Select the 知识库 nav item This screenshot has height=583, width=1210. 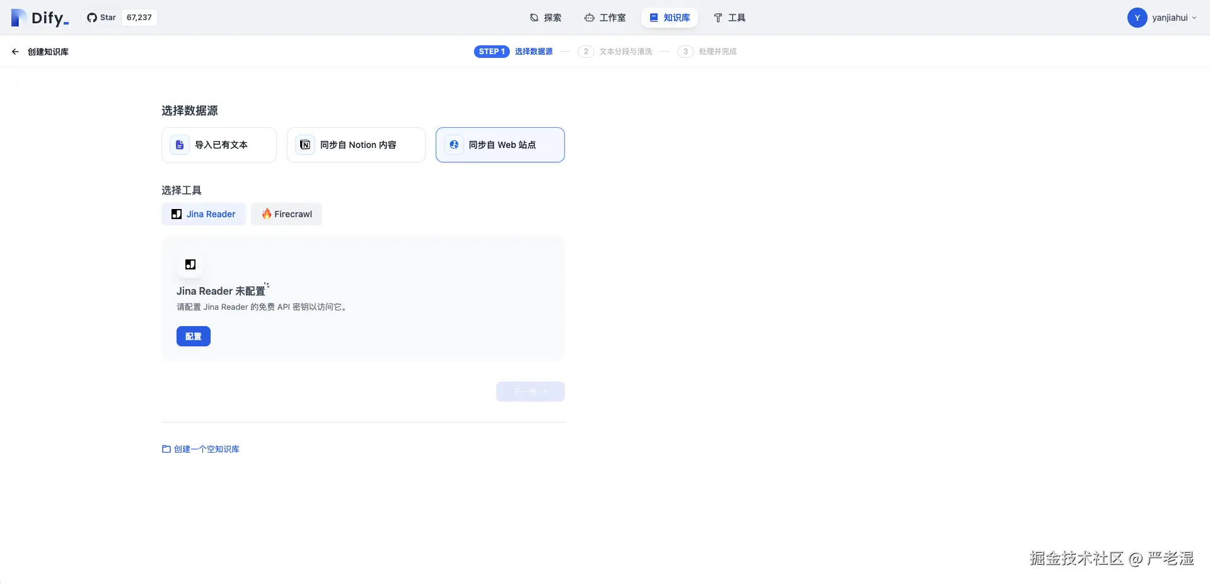coord(670,18)
